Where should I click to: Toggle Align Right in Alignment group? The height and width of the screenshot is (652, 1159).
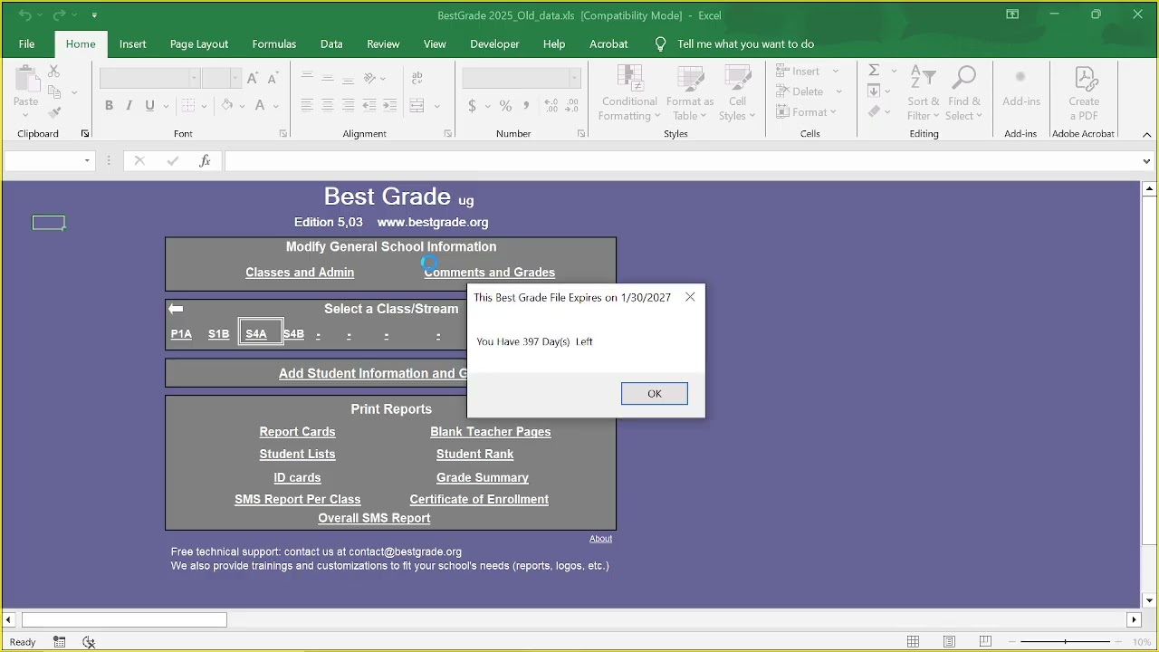pos(348,106)
